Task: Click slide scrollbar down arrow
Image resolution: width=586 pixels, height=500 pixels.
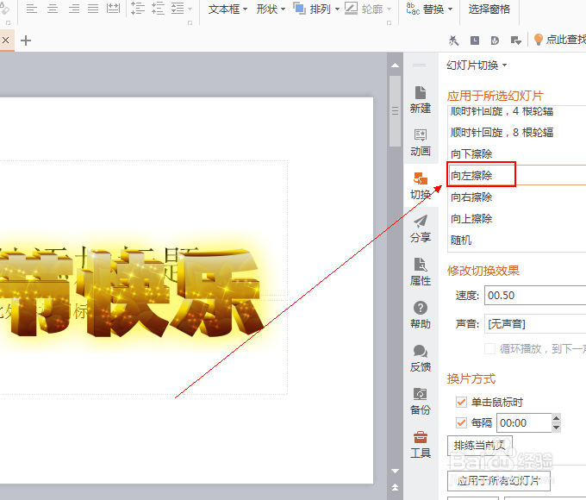Action: (x=395, y=472)
